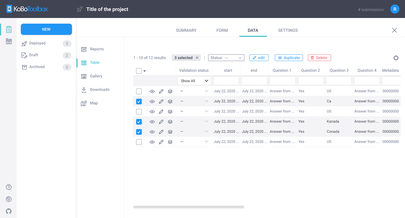The width and height of the screenshot is (405, 218).
Task: Open the SUMMARY tab
Action: point(186,30)
